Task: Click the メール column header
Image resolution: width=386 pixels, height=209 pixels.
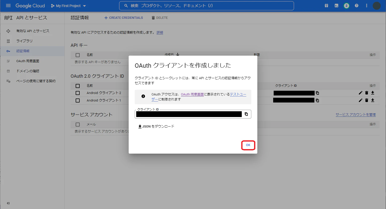Action: coord(91,124)
